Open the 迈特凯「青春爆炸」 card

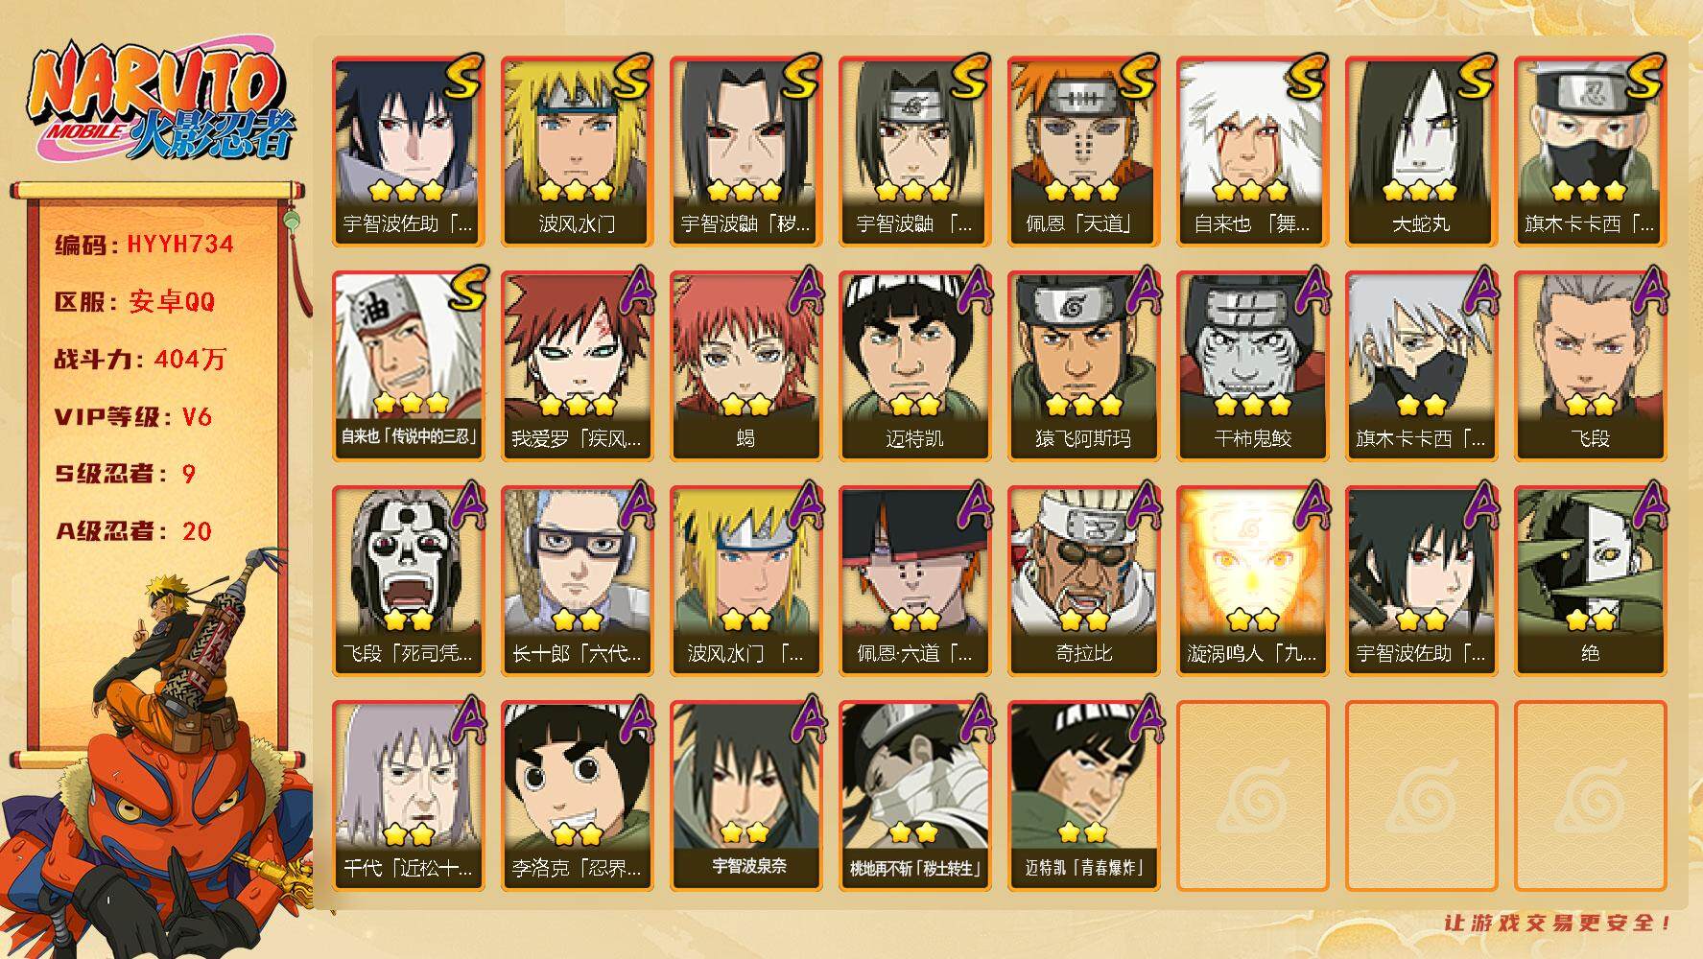1083,795
